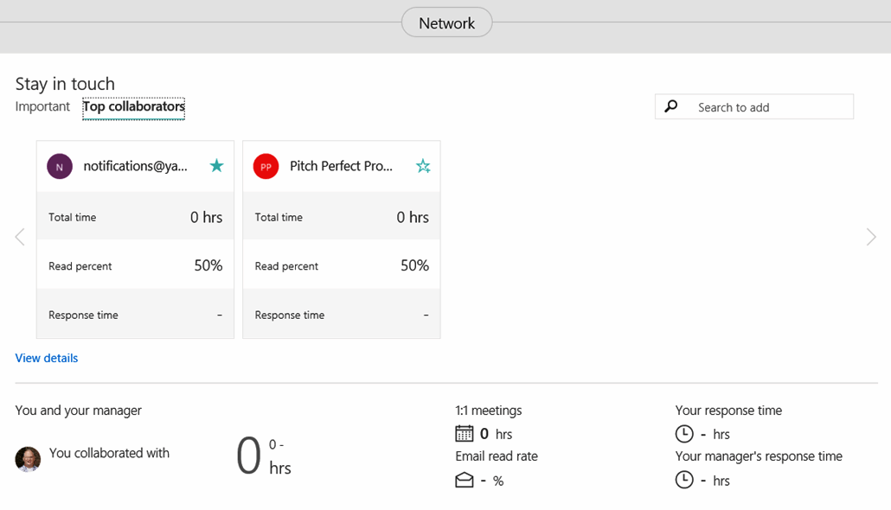Open your manager's profile photo
891x510 pixels.
(27, 459)
